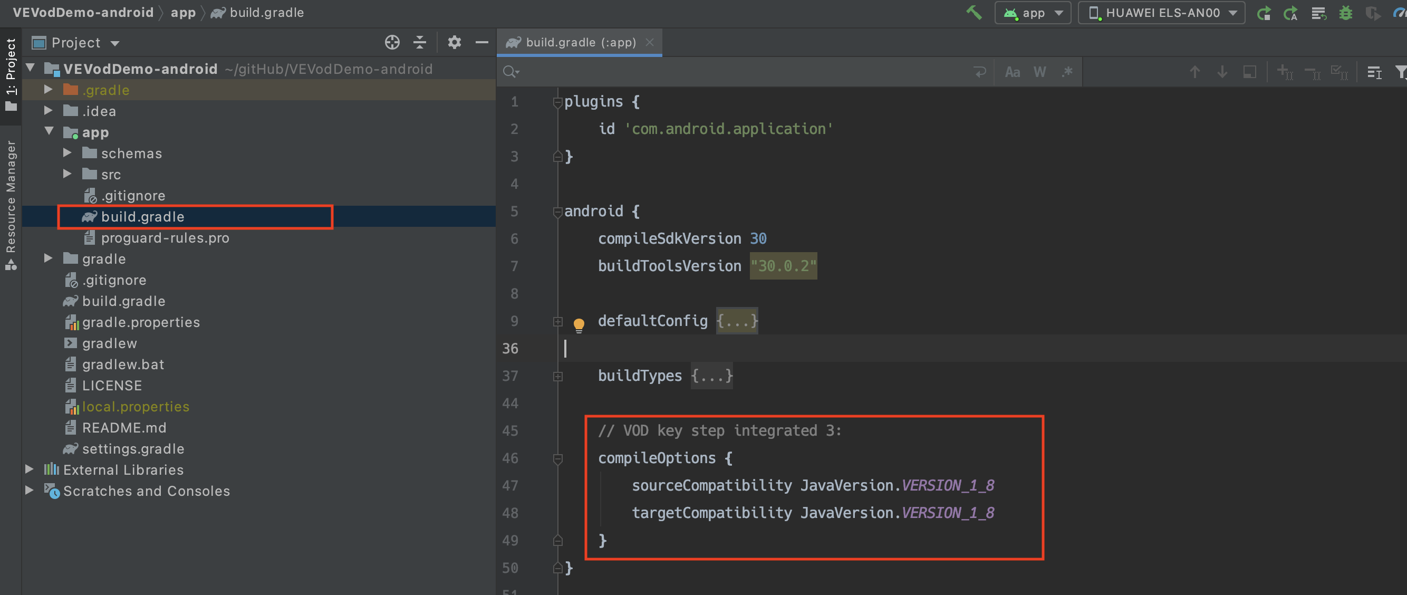Click app breadcrumb in navigation bar
This screenshot has height=595, width=1407.
pos(183,13)
